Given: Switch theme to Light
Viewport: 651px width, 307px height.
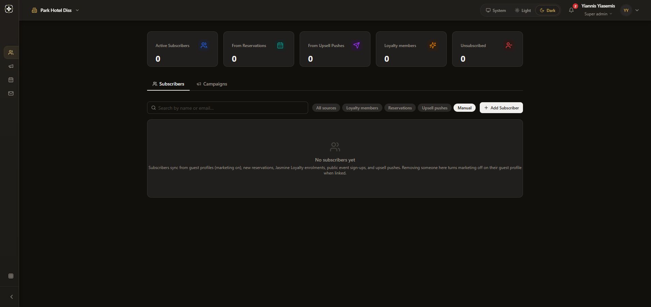Looking at the screenshot, I should click(523, 10).
